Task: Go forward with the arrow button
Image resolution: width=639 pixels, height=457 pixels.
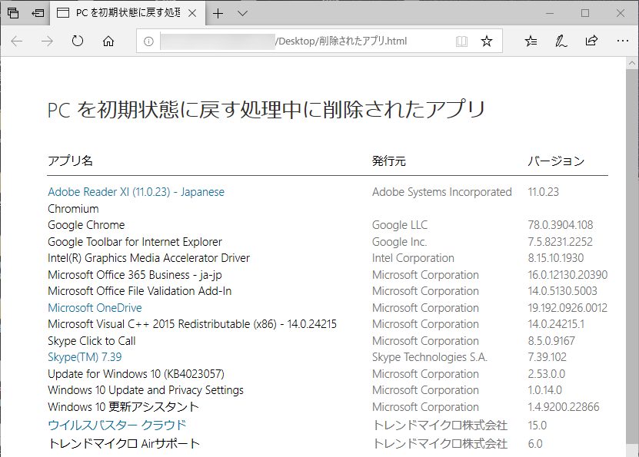Action: [47, 41]
